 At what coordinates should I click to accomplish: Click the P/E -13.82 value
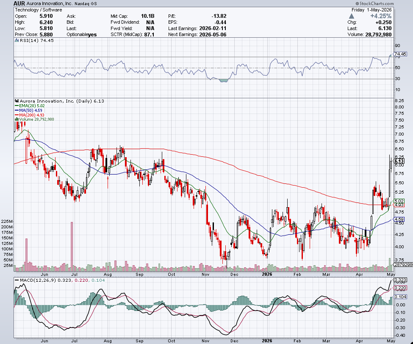pyautogui.click(x=219, y=16)
